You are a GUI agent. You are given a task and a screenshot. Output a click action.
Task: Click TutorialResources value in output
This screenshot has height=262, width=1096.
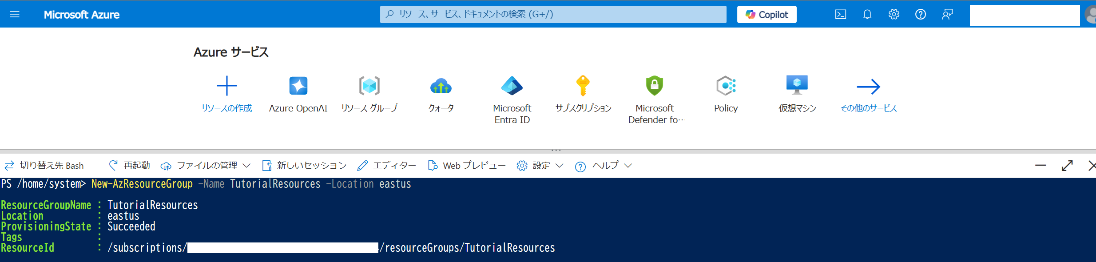click(153, 205)
